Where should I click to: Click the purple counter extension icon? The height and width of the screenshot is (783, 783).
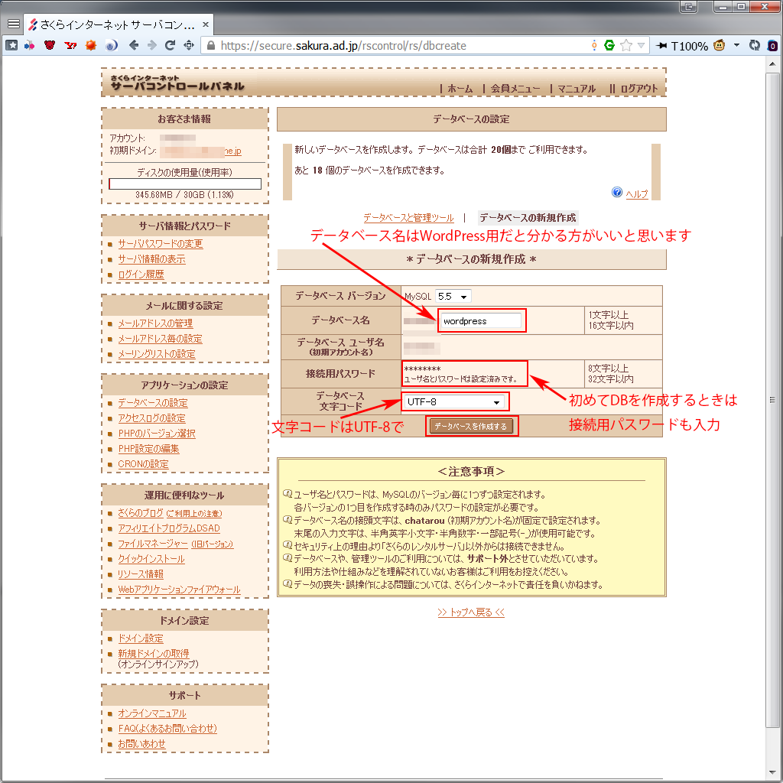pos(772,46)
